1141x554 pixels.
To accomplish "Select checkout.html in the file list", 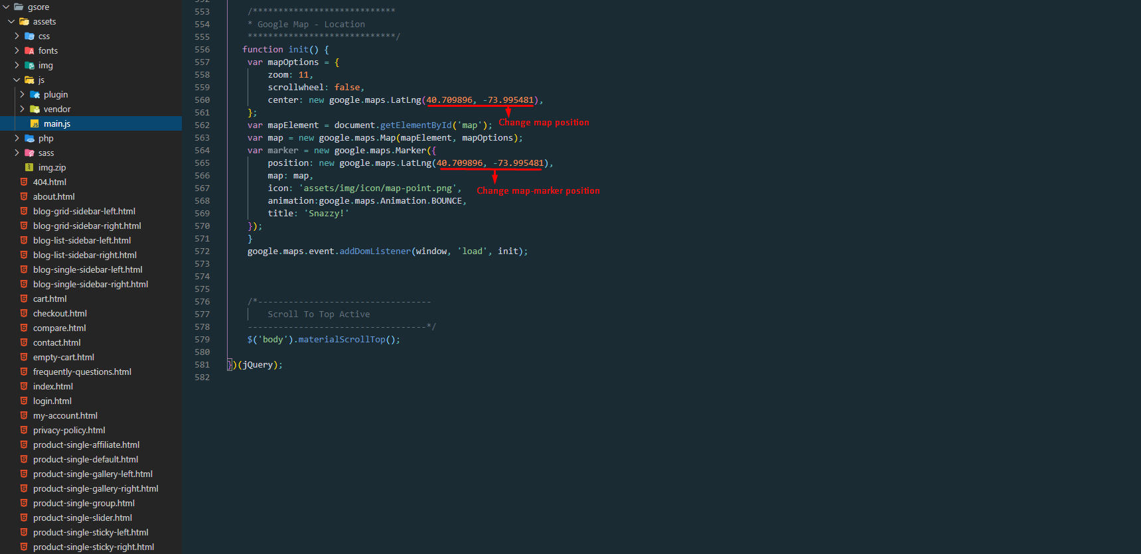I will 60,314.
